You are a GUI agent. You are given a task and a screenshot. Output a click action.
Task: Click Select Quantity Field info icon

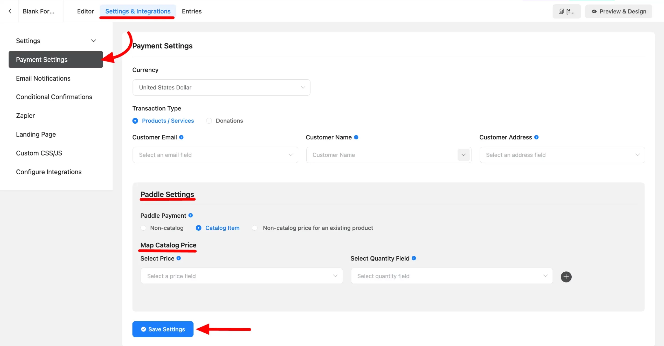414,258
